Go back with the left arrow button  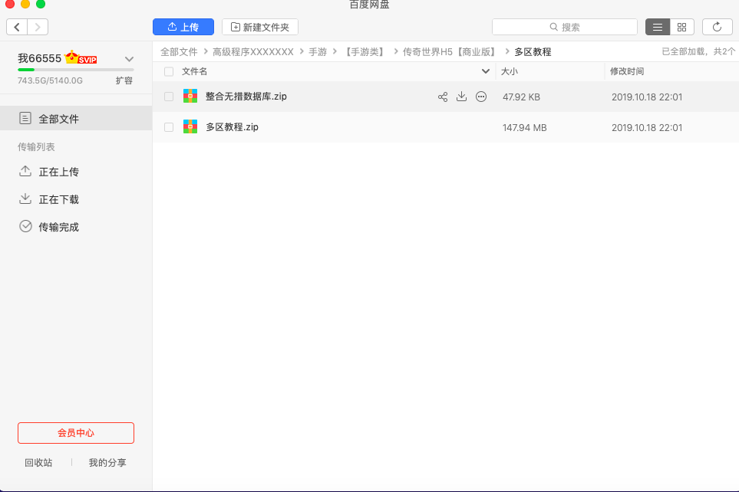17,27
